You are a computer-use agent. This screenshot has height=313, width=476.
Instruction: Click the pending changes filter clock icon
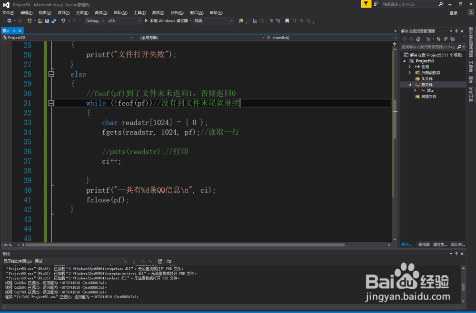click(428, 39)
